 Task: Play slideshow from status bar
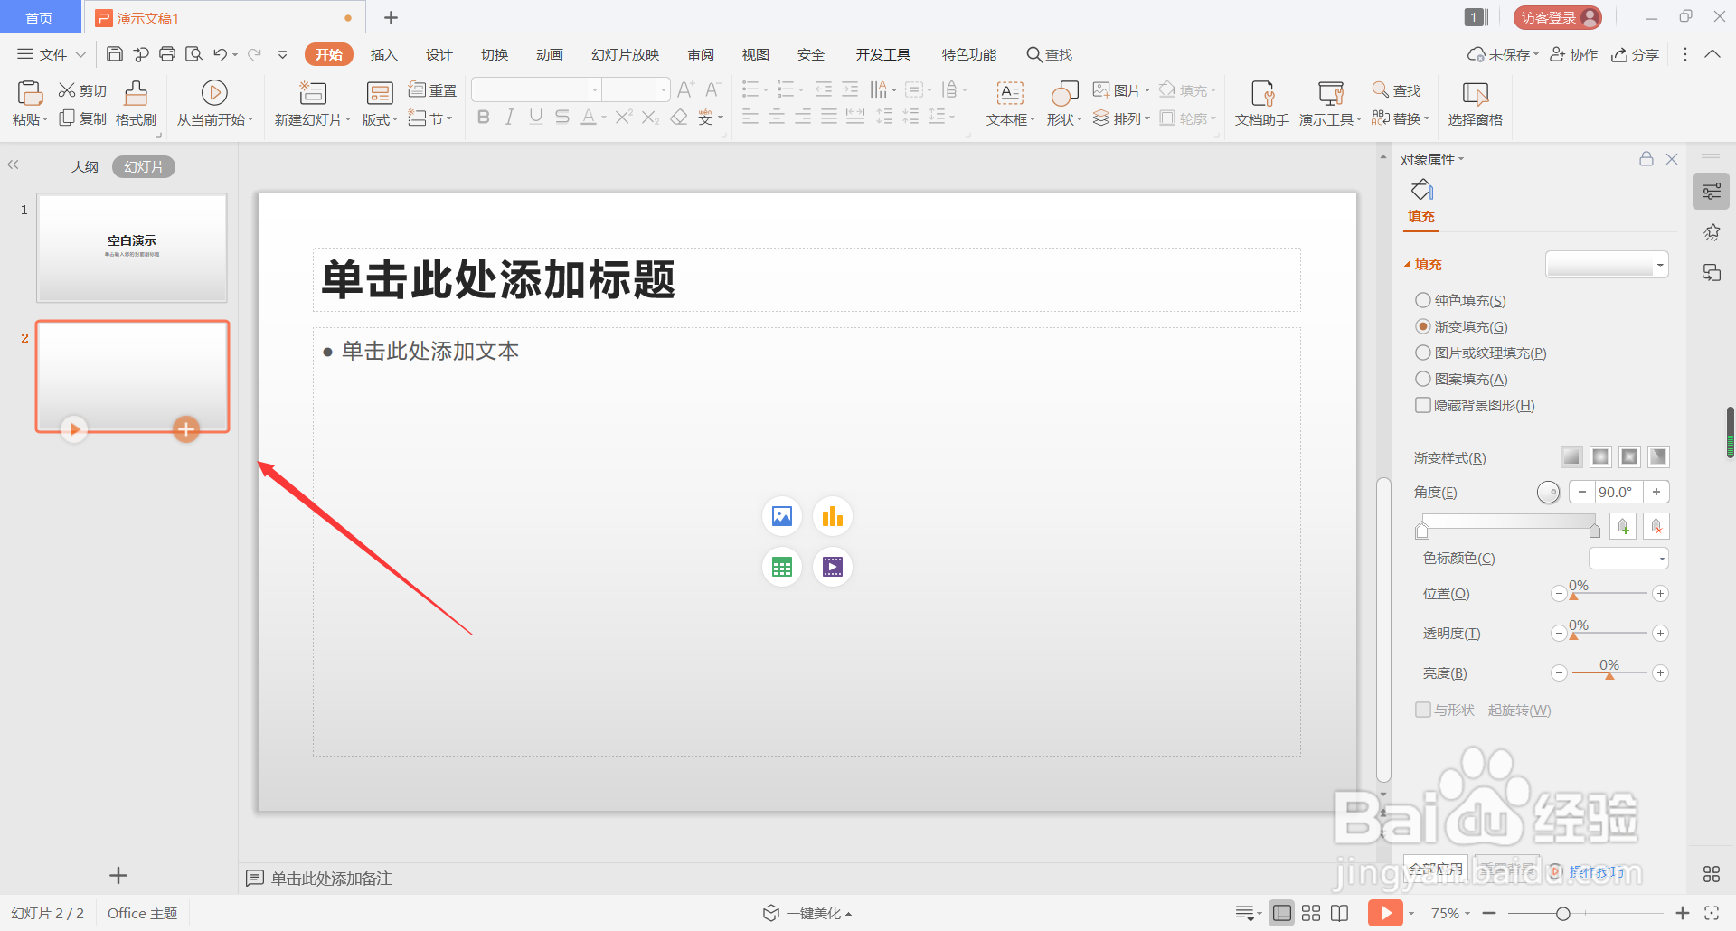(x=1385, y=913)
